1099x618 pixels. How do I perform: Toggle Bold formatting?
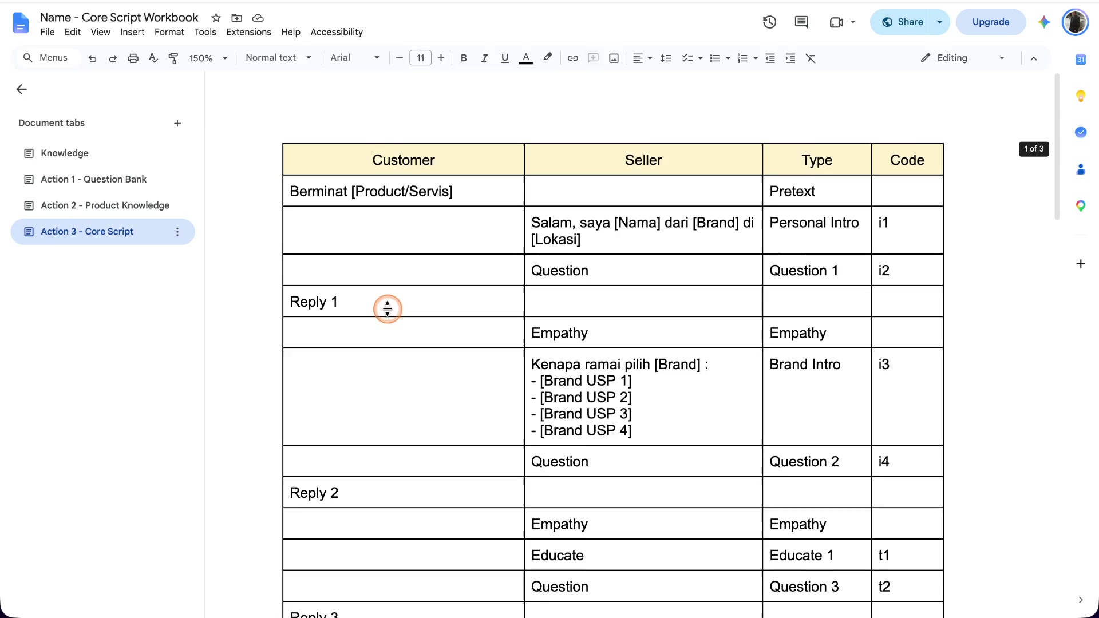(x=464, y=58)
